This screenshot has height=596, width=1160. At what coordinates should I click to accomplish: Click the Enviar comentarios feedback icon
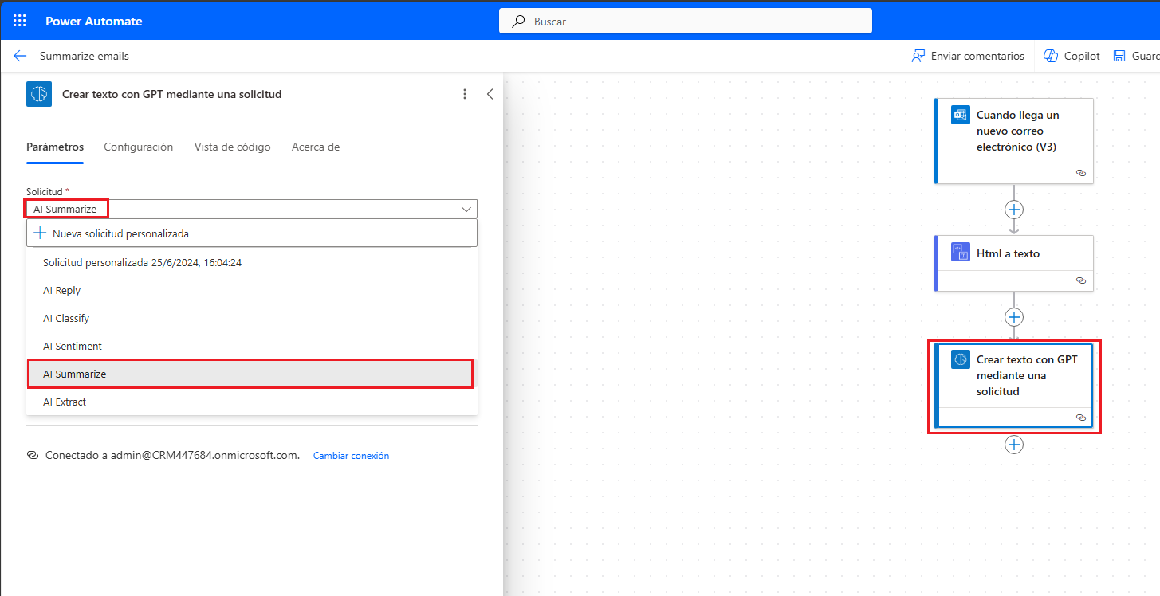point(918,56)
